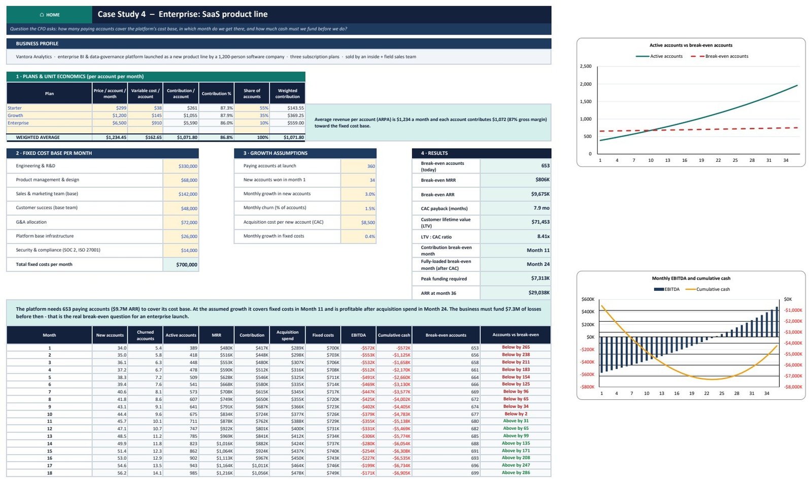Select the Monthly growth in fixed costs 0.4% cell
The height and width of the screenshot is (483, 812).
point(358,236)
